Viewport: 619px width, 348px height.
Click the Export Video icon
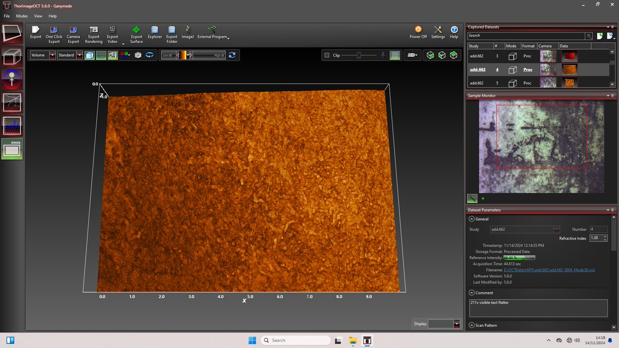[x=112, y=30]
